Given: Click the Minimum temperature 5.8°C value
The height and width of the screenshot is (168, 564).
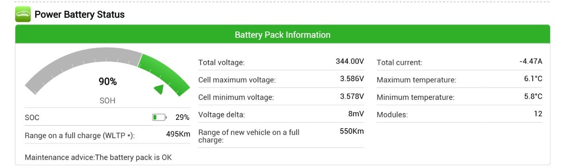Looking at the screenshot, I should coord(533,96).
